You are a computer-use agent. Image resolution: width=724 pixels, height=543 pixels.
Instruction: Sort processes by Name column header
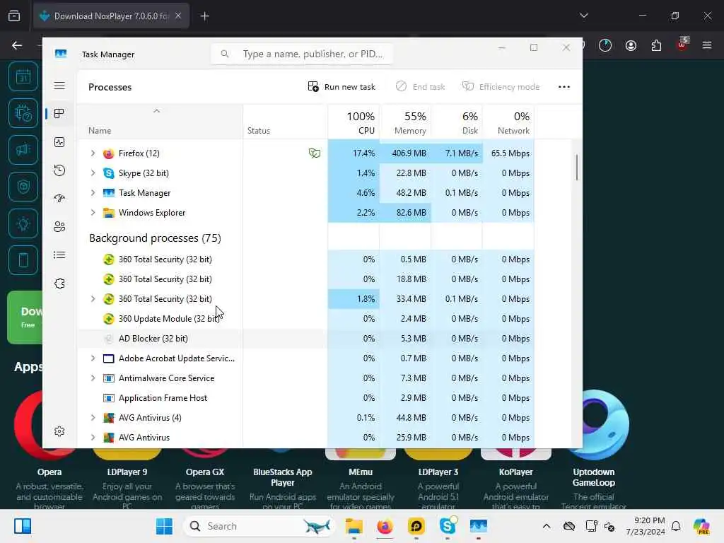click(x=160, y=122)
